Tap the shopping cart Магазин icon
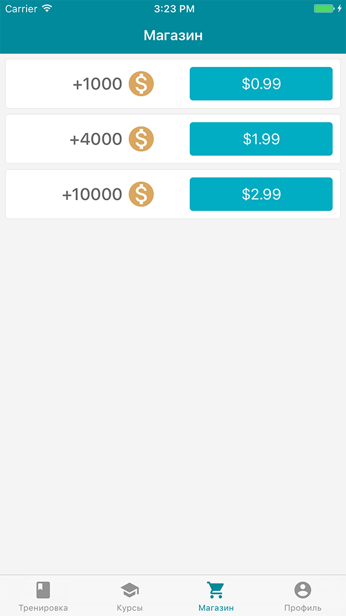 (x=216, y=590)
